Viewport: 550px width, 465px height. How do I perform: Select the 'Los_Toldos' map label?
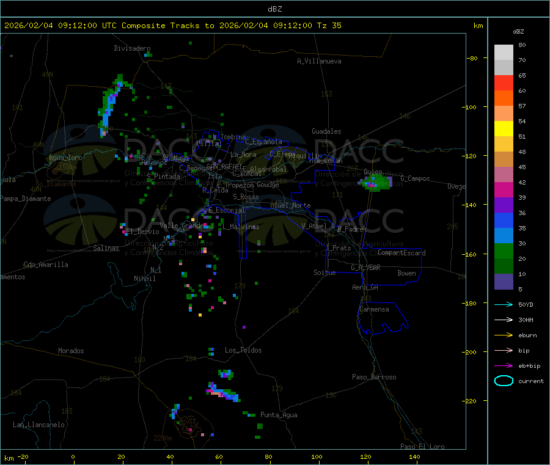click(x=243, y=350)
